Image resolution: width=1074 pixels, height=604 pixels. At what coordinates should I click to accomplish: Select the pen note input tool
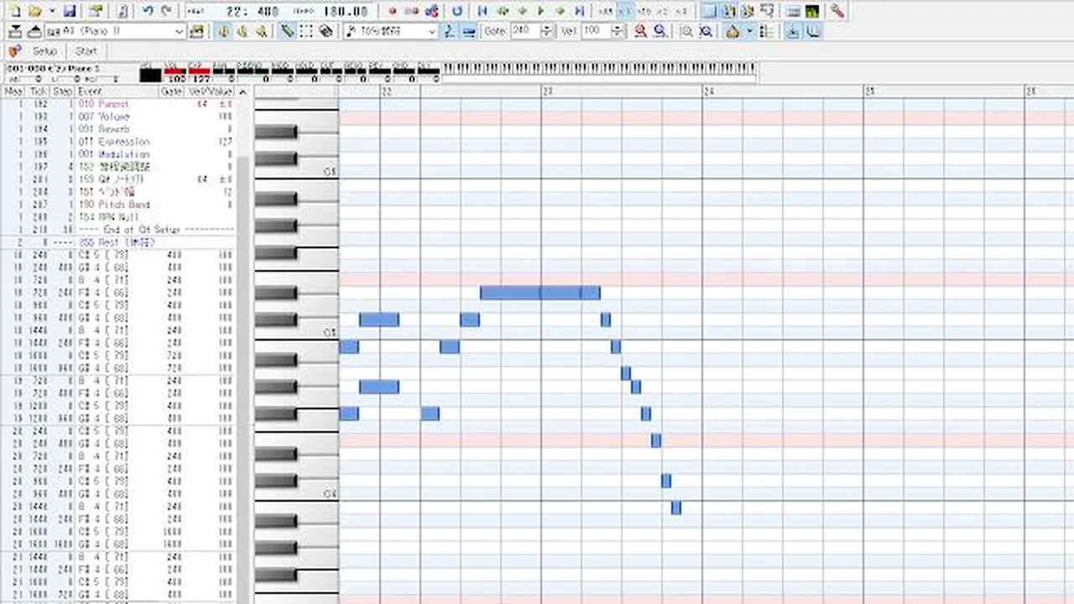click(x=287, y=31)
